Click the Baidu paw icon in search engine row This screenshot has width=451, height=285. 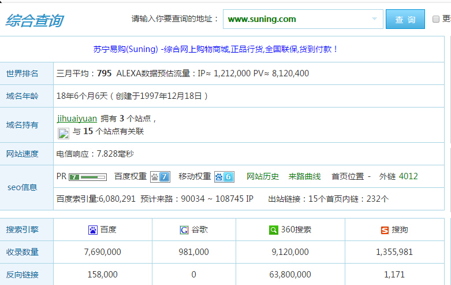tap(93, 230)
